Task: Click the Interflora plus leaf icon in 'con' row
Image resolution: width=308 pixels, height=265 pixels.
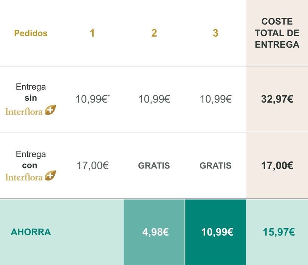Action: point(50,176)
